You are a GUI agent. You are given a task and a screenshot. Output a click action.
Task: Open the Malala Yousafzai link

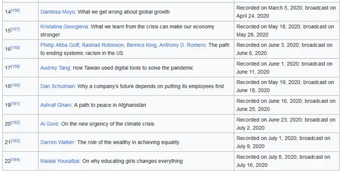click(x=60, y=161)
